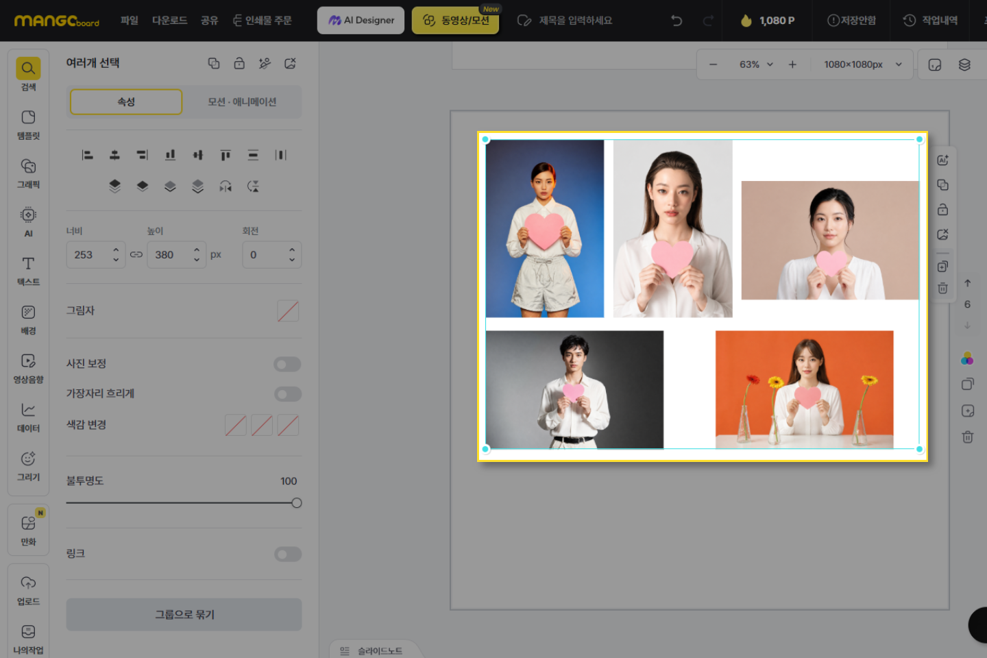This screenshot has width=987, height=658.
Task: Toggle the width-height ratio lock link
Action: coord(136,254)
